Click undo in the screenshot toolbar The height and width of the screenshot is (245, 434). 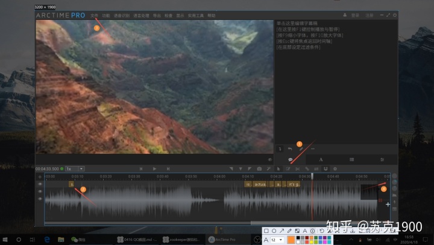click(322, 231)
